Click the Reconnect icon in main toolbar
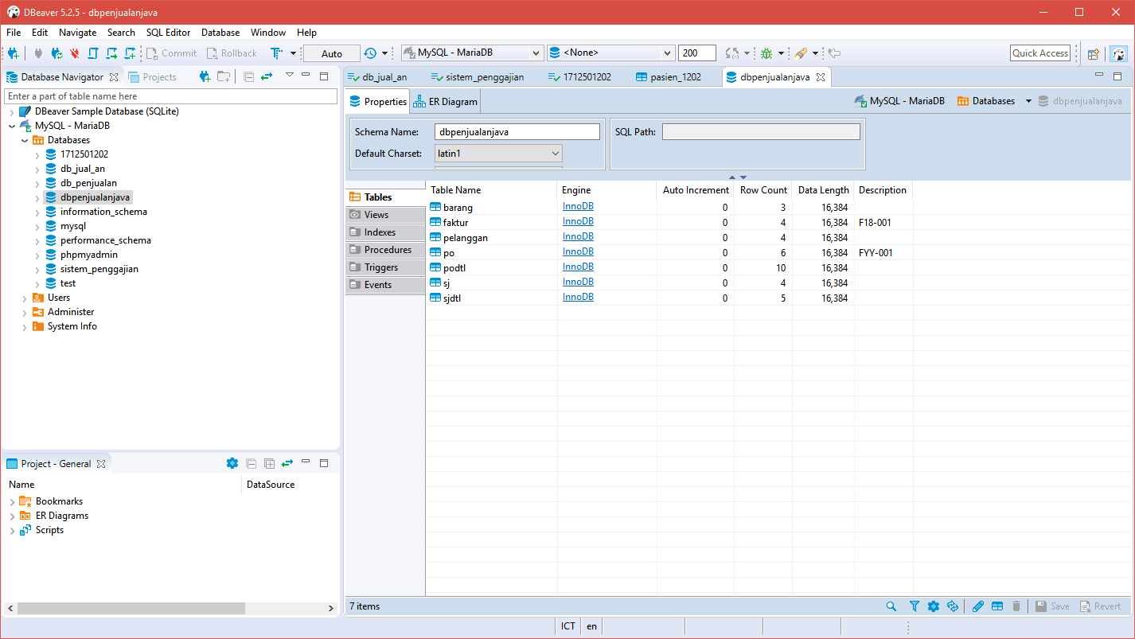 [x=57, y=53]
